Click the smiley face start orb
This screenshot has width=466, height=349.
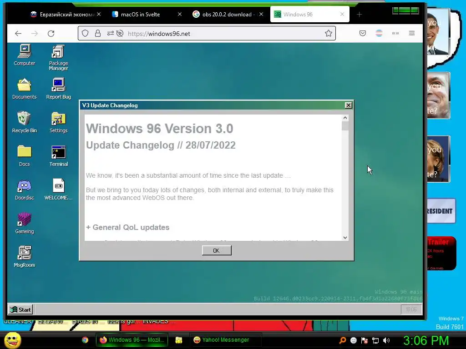pos(12,340)
